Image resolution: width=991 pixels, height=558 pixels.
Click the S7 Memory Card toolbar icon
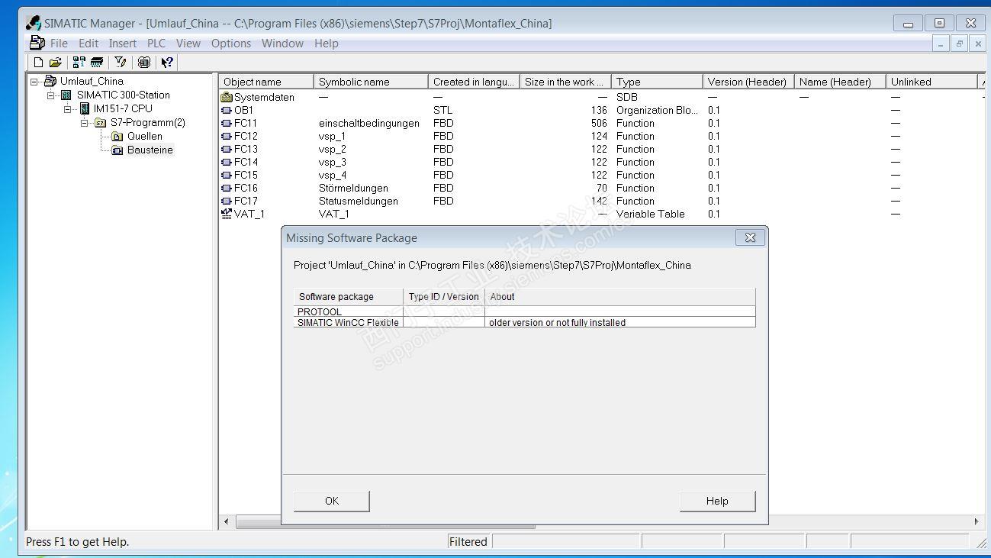pyautogui.click(x=97, y=63)
